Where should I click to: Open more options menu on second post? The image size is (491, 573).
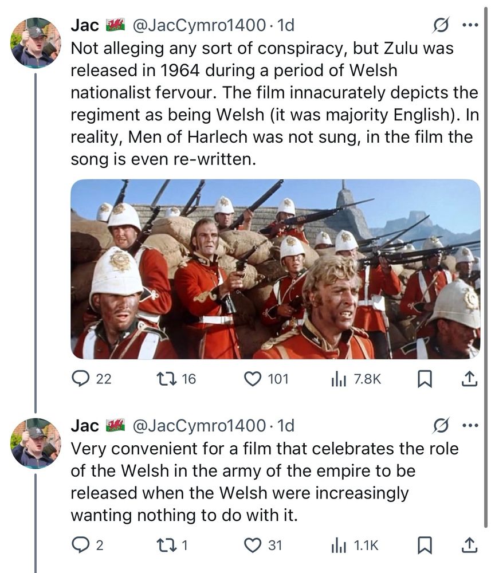[x=470, y=425]
